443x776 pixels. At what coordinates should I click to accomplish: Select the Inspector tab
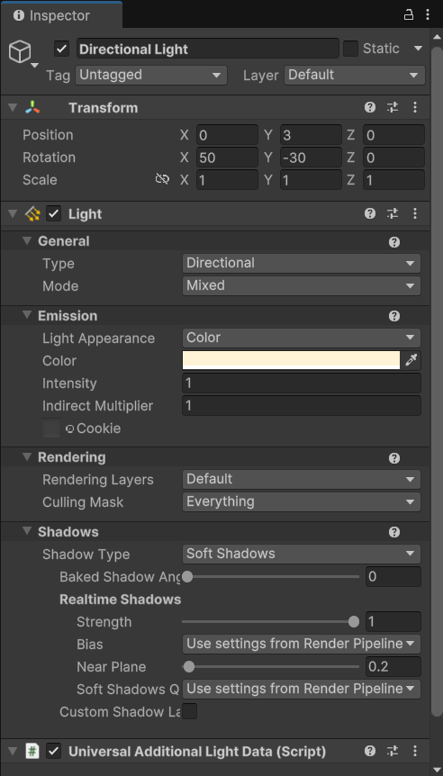[x=61, y=15]
